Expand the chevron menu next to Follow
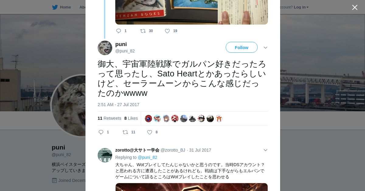Screen dimensions: 365x191 pos(266,48)
